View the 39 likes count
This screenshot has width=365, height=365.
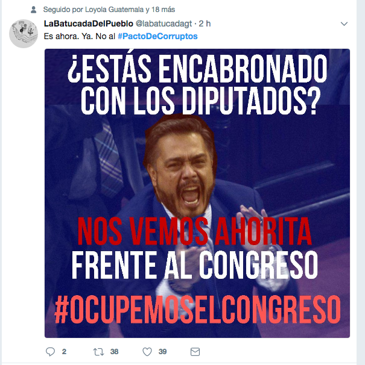162,352
